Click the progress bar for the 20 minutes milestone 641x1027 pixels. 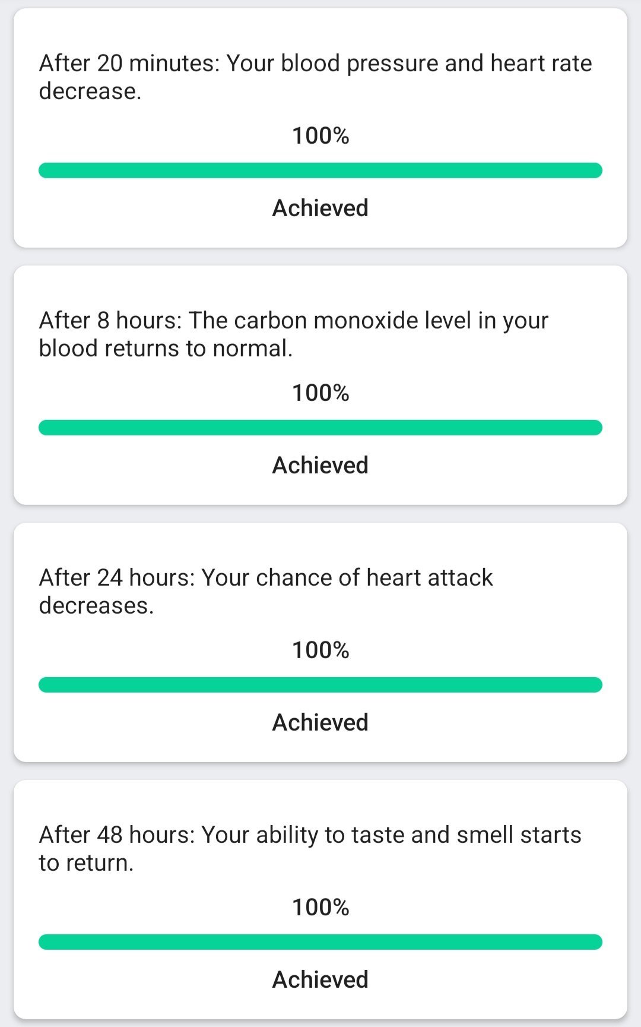click(x=320, y=170)
